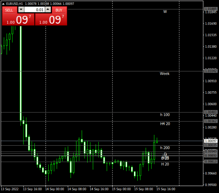Screen dimensions: 219x193
Task: Click the BUY button
Action: (59, 10)
